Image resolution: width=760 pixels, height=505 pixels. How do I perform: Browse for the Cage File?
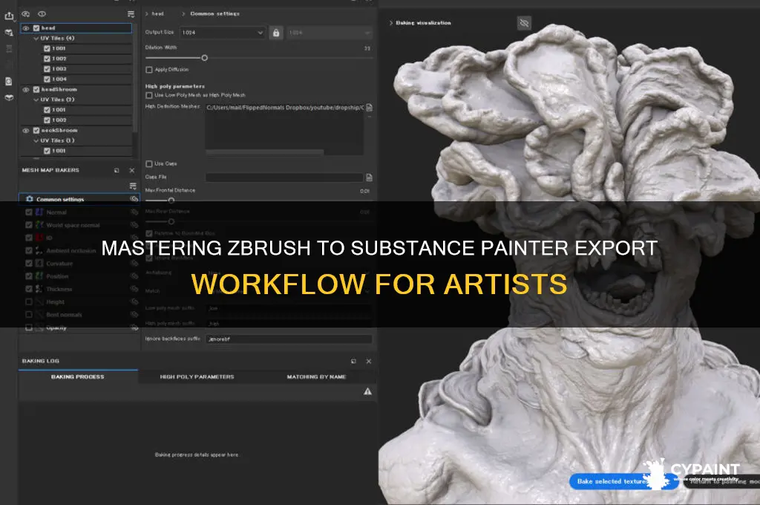click(x=370, y=177)
